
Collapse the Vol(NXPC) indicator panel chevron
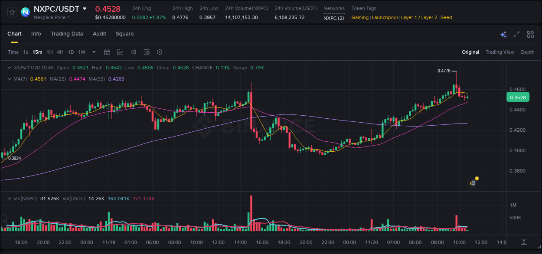click(9, 198)
